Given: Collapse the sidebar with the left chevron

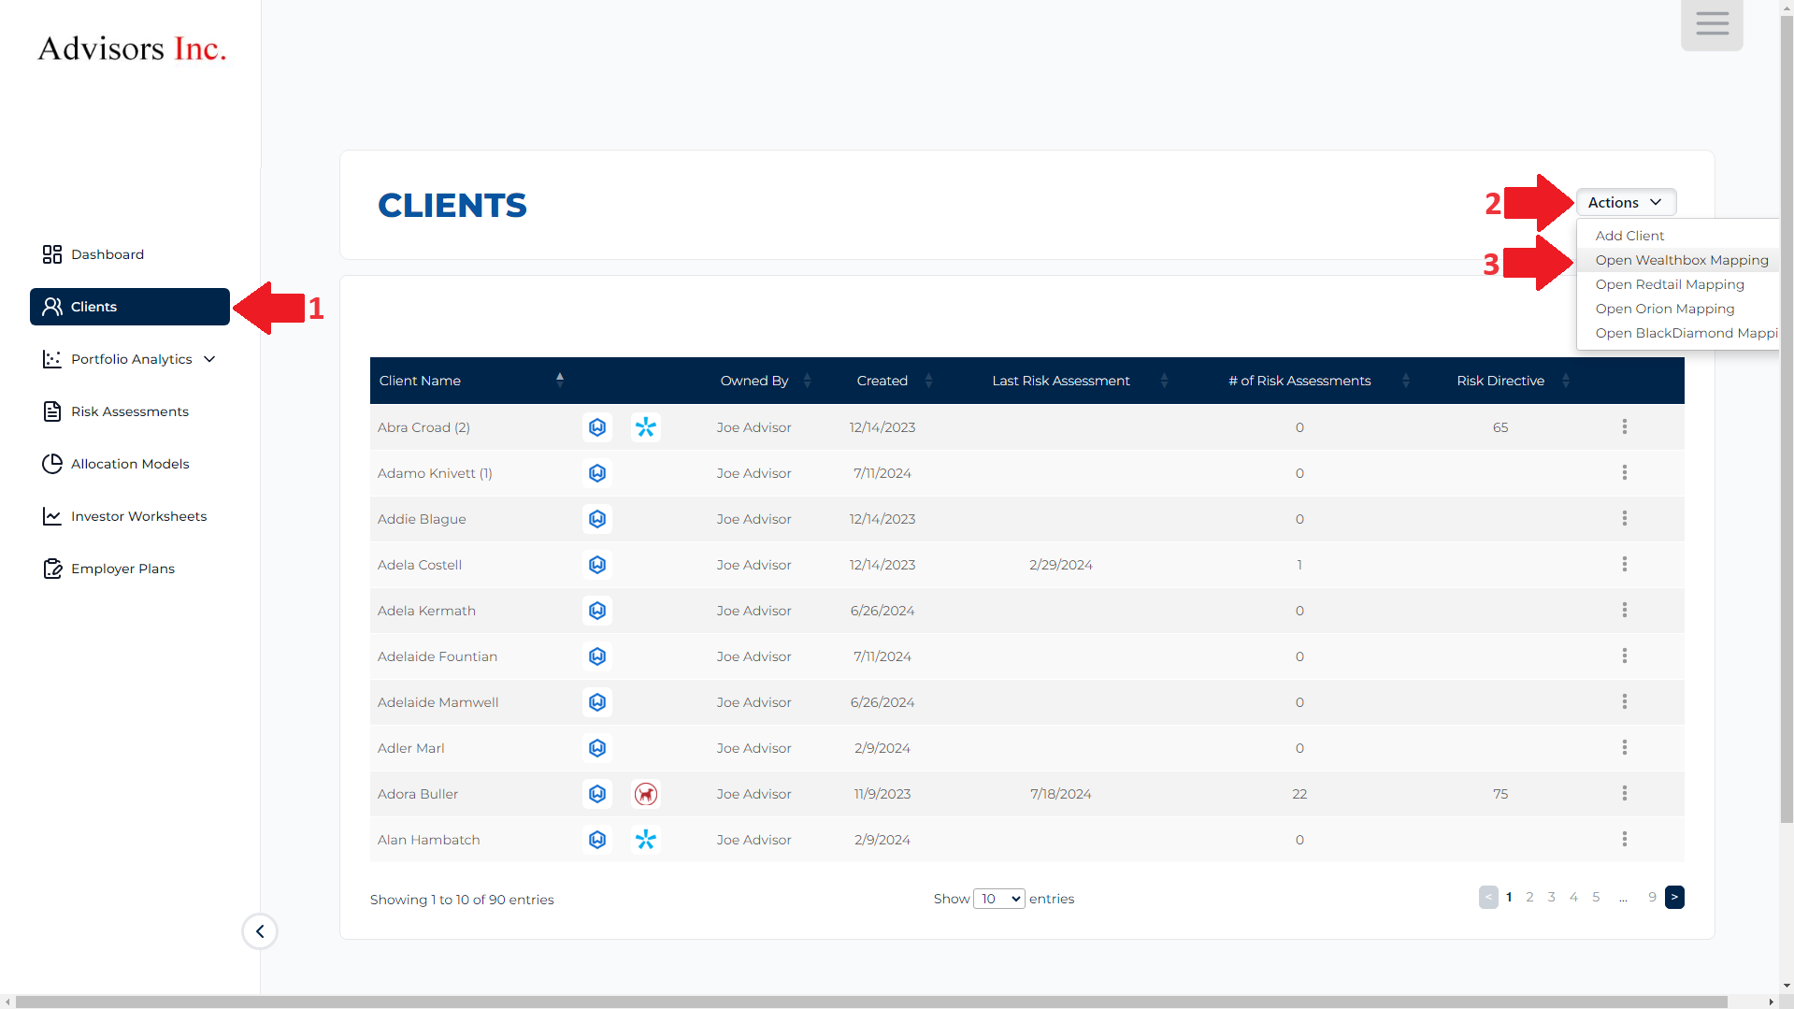Looking at the screenshot, I should 260,931.
